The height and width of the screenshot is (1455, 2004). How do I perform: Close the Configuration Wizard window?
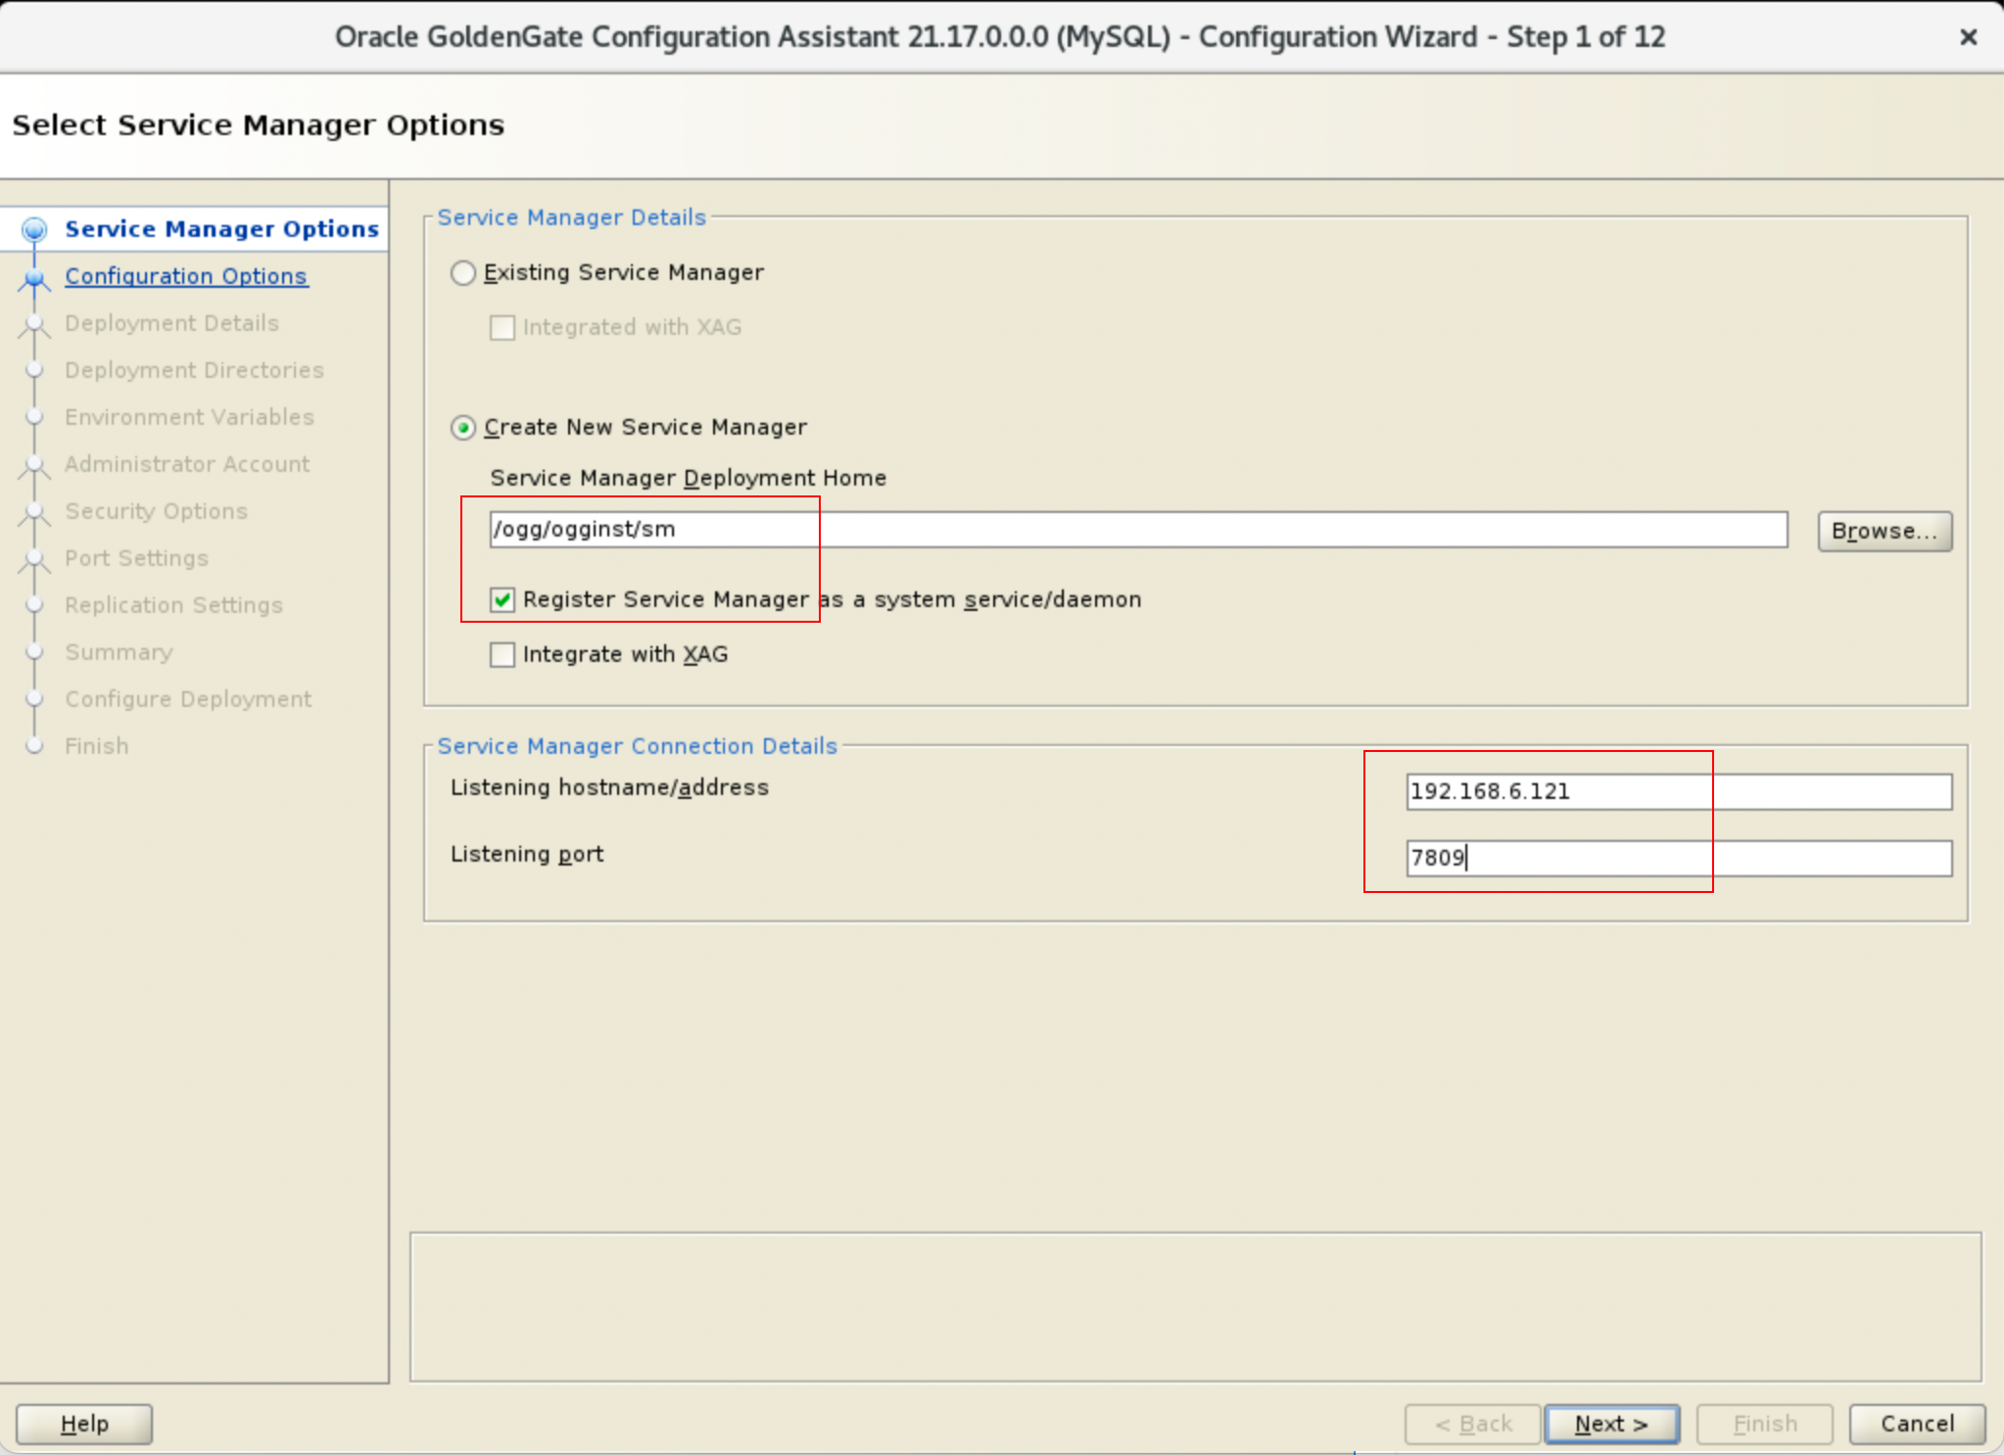pos(1968,37)
